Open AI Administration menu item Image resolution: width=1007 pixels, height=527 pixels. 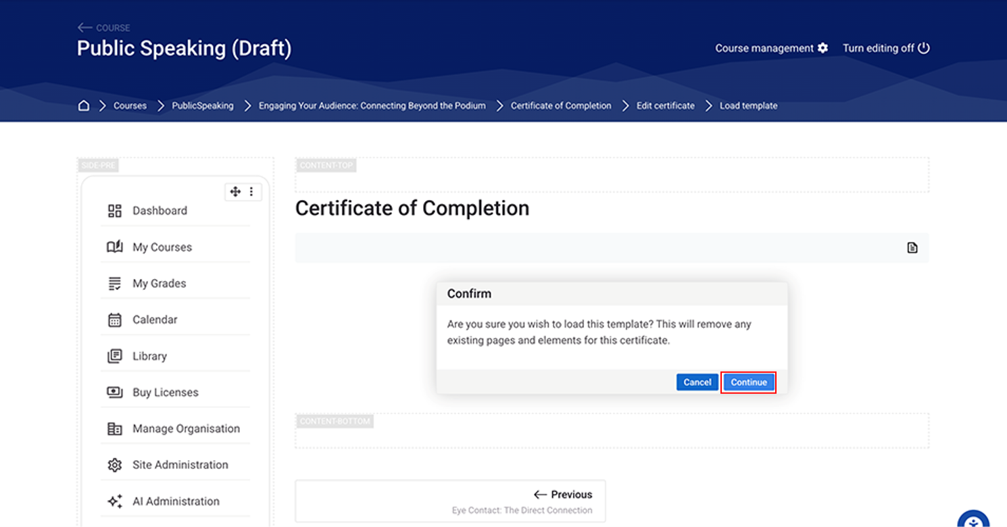coord(175,501)
